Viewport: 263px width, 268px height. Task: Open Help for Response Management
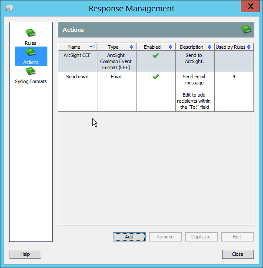click(x=25, y=254)
